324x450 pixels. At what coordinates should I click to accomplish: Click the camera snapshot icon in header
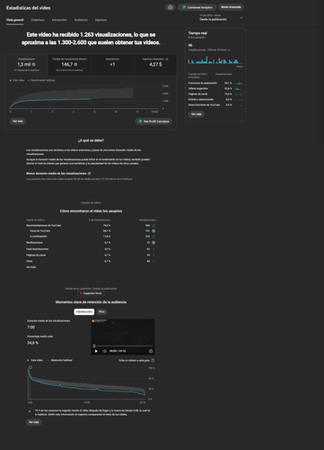click(x=171, y=7)
